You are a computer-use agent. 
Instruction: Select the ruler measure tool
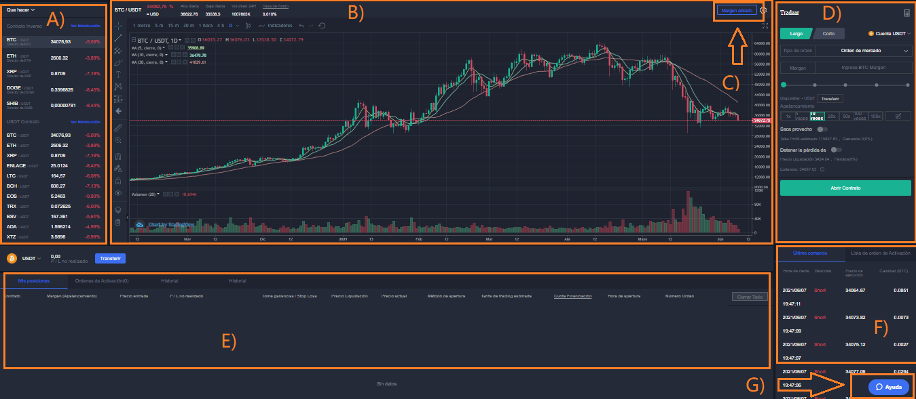(118, 127)
